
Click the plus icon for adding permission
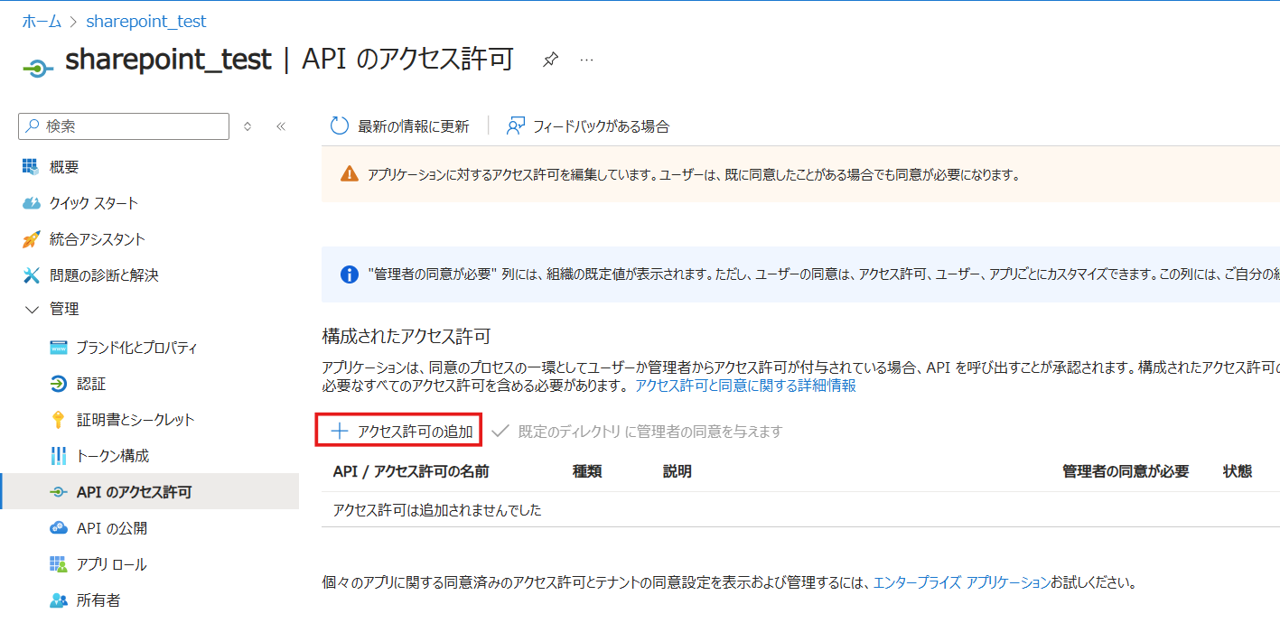(339, 432)
